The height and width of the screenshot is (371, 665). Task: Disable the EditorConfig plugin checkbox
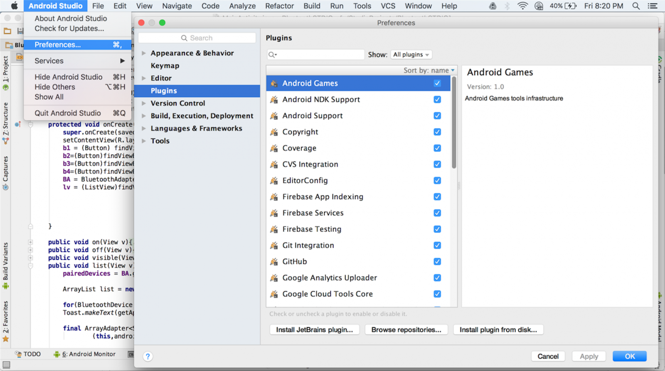click(x=437, y=180)
